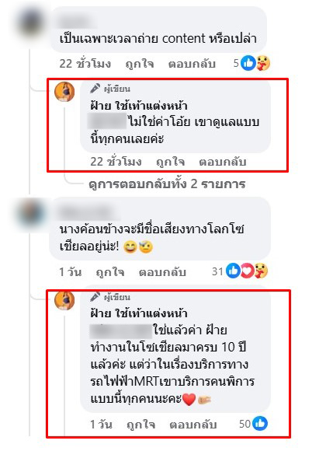This screenshot has height=451, width=326.
Task: Click the pencil author badge in first reply
Action: coord(95,89)
